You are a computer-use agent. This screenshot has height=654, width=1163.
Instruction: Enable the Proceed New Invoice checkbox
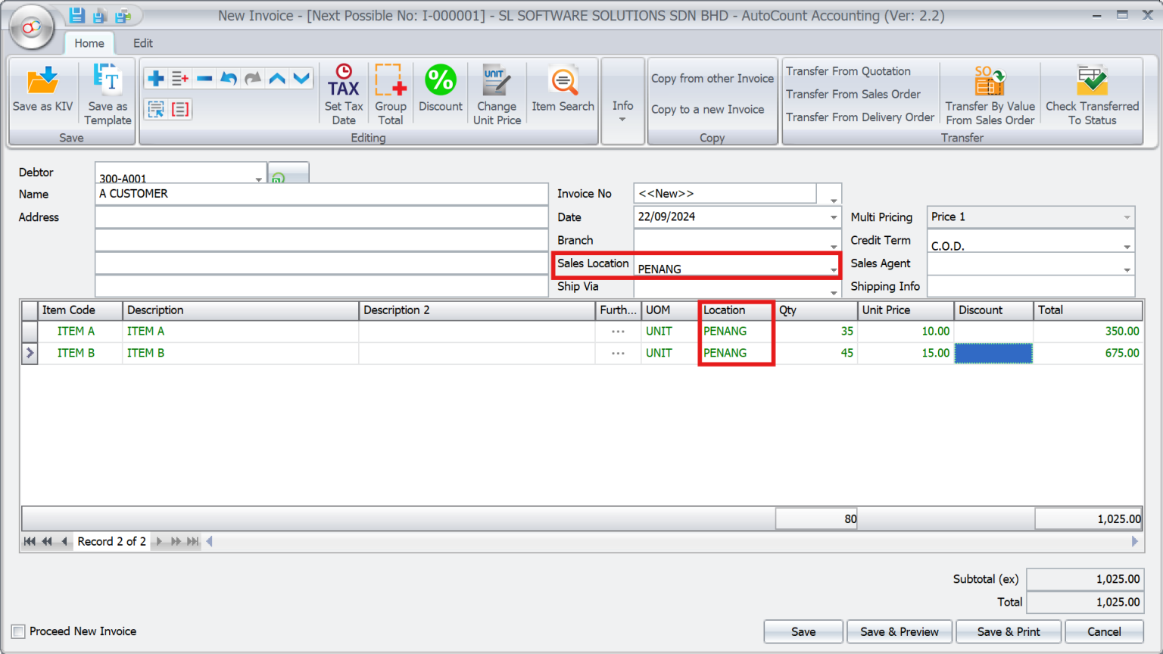17,631
